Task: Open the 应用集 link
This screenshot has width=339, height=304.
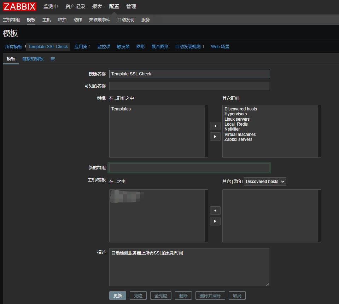Action: [x=81, y=47]
